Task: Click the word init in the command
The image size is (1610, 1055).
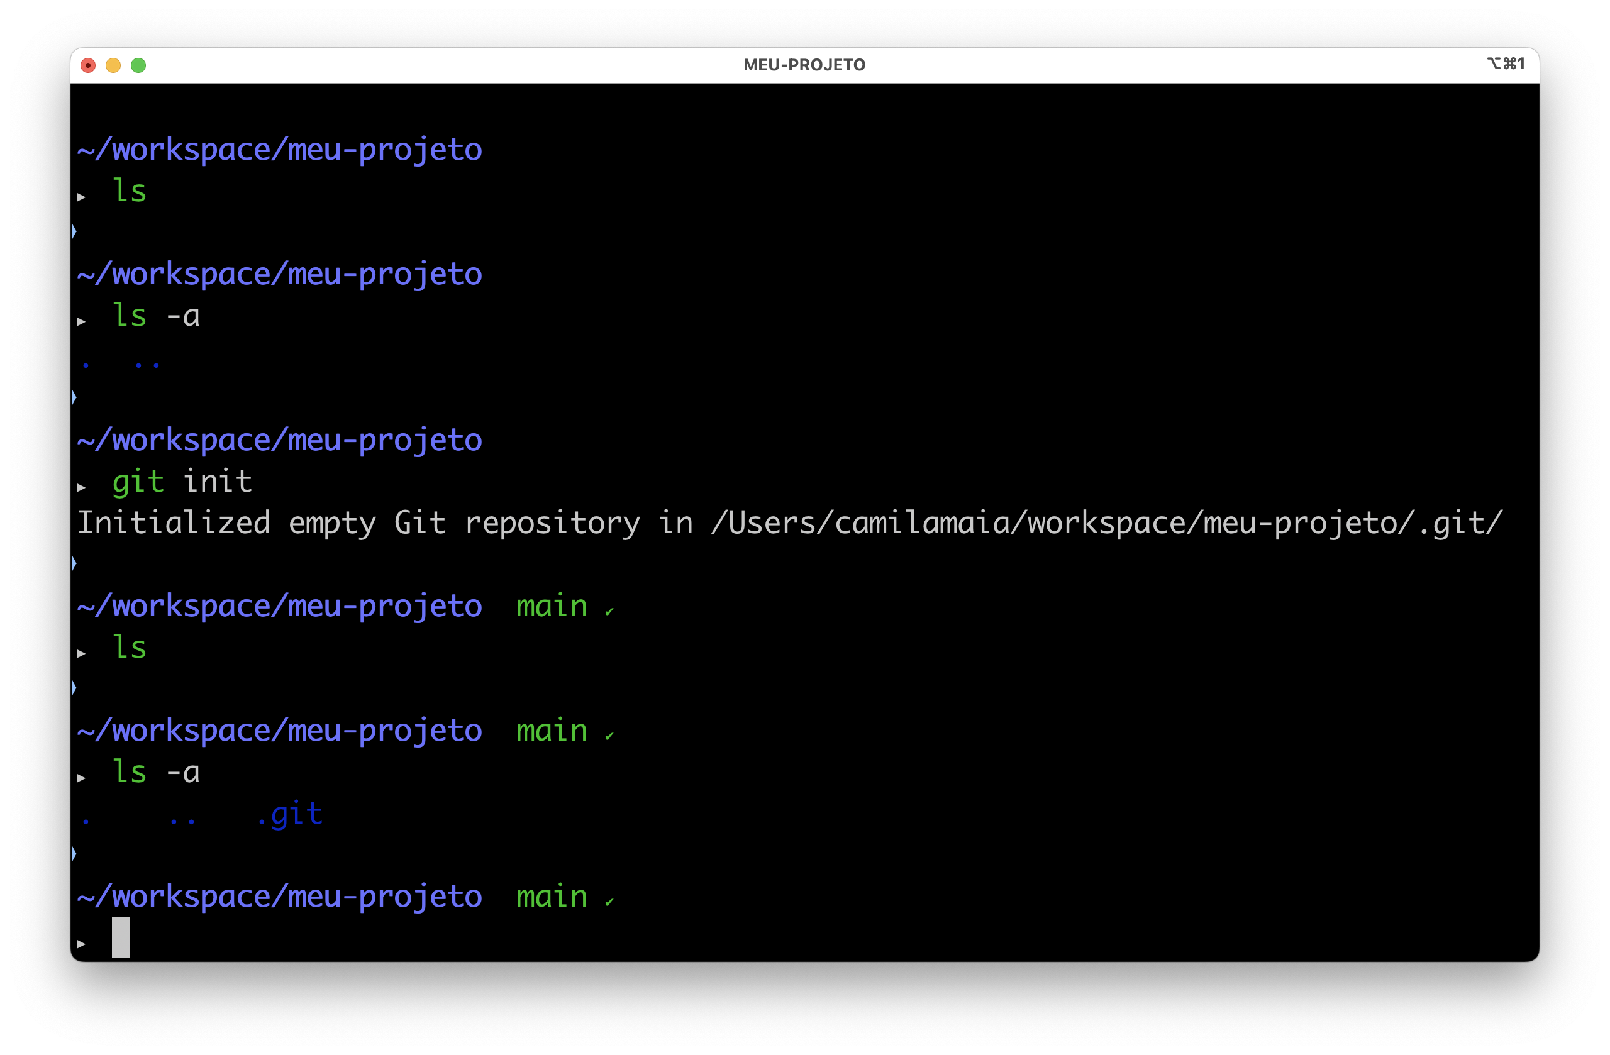Action: point(217,482)
